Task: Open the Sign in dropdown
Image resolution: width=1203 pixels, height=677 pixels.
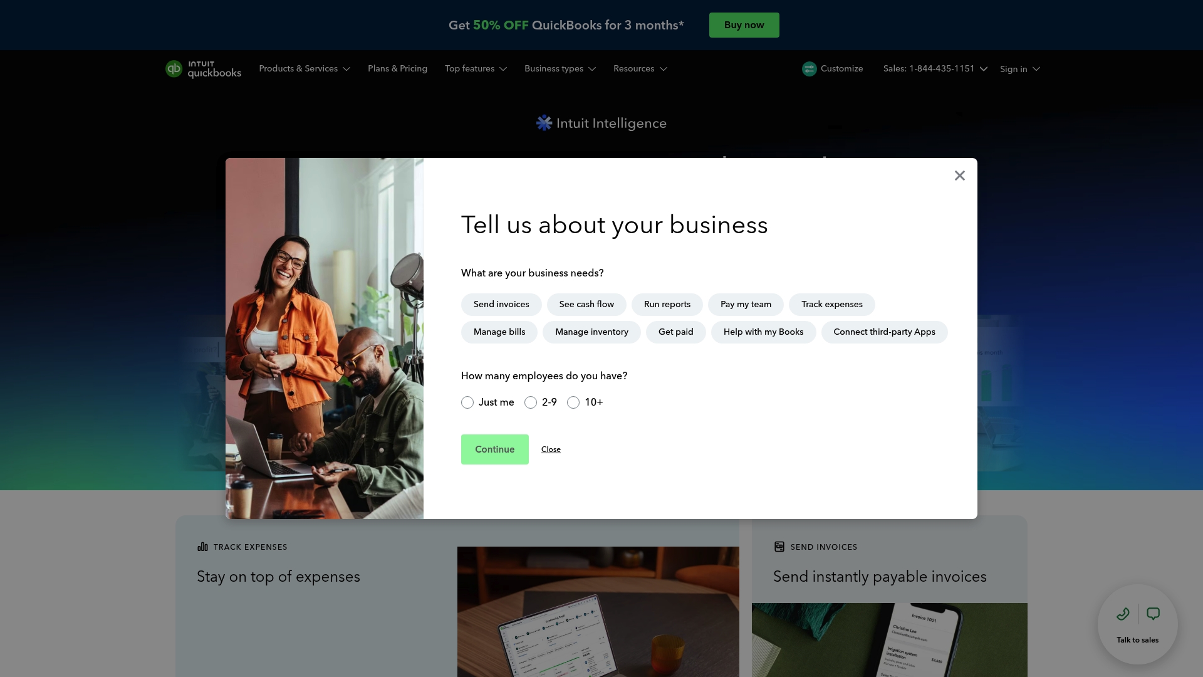Action: click(x=1020, y=69)
